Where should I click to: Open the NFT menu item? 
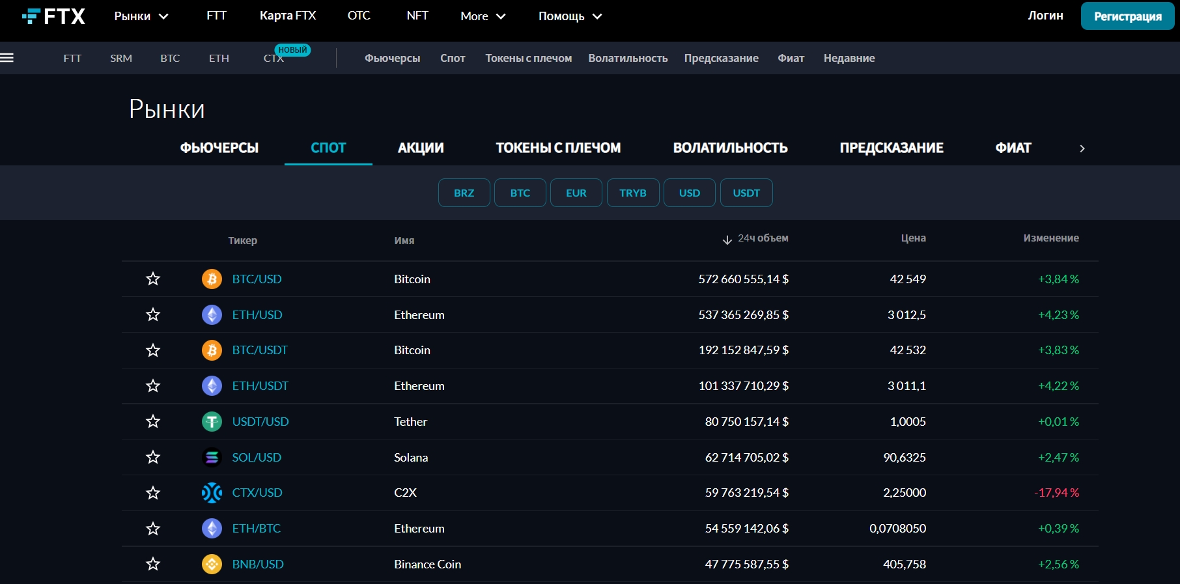[x=417, y=16]
